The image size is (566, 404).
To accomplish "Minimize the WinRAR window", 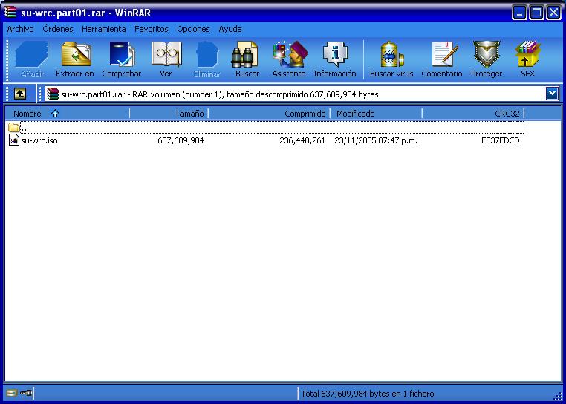I will 519,13.
